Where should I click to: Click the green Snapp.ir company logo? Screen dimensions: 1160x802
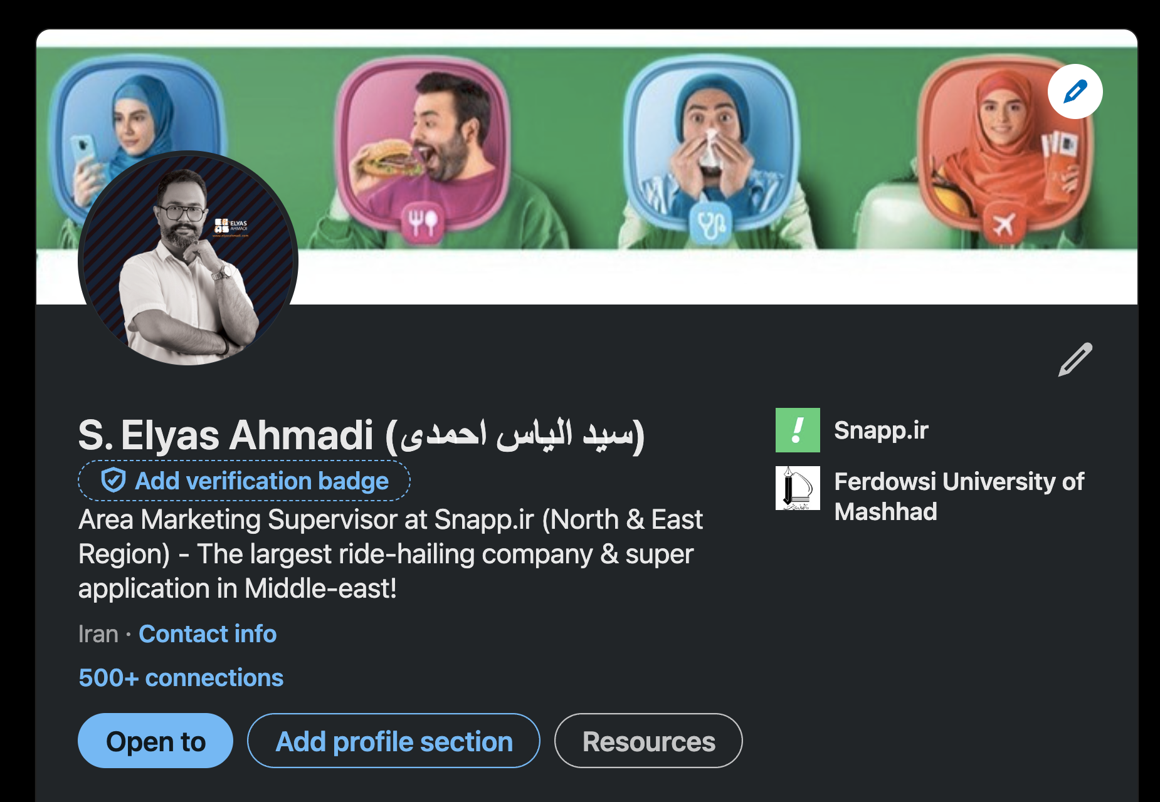pos(798,430)
